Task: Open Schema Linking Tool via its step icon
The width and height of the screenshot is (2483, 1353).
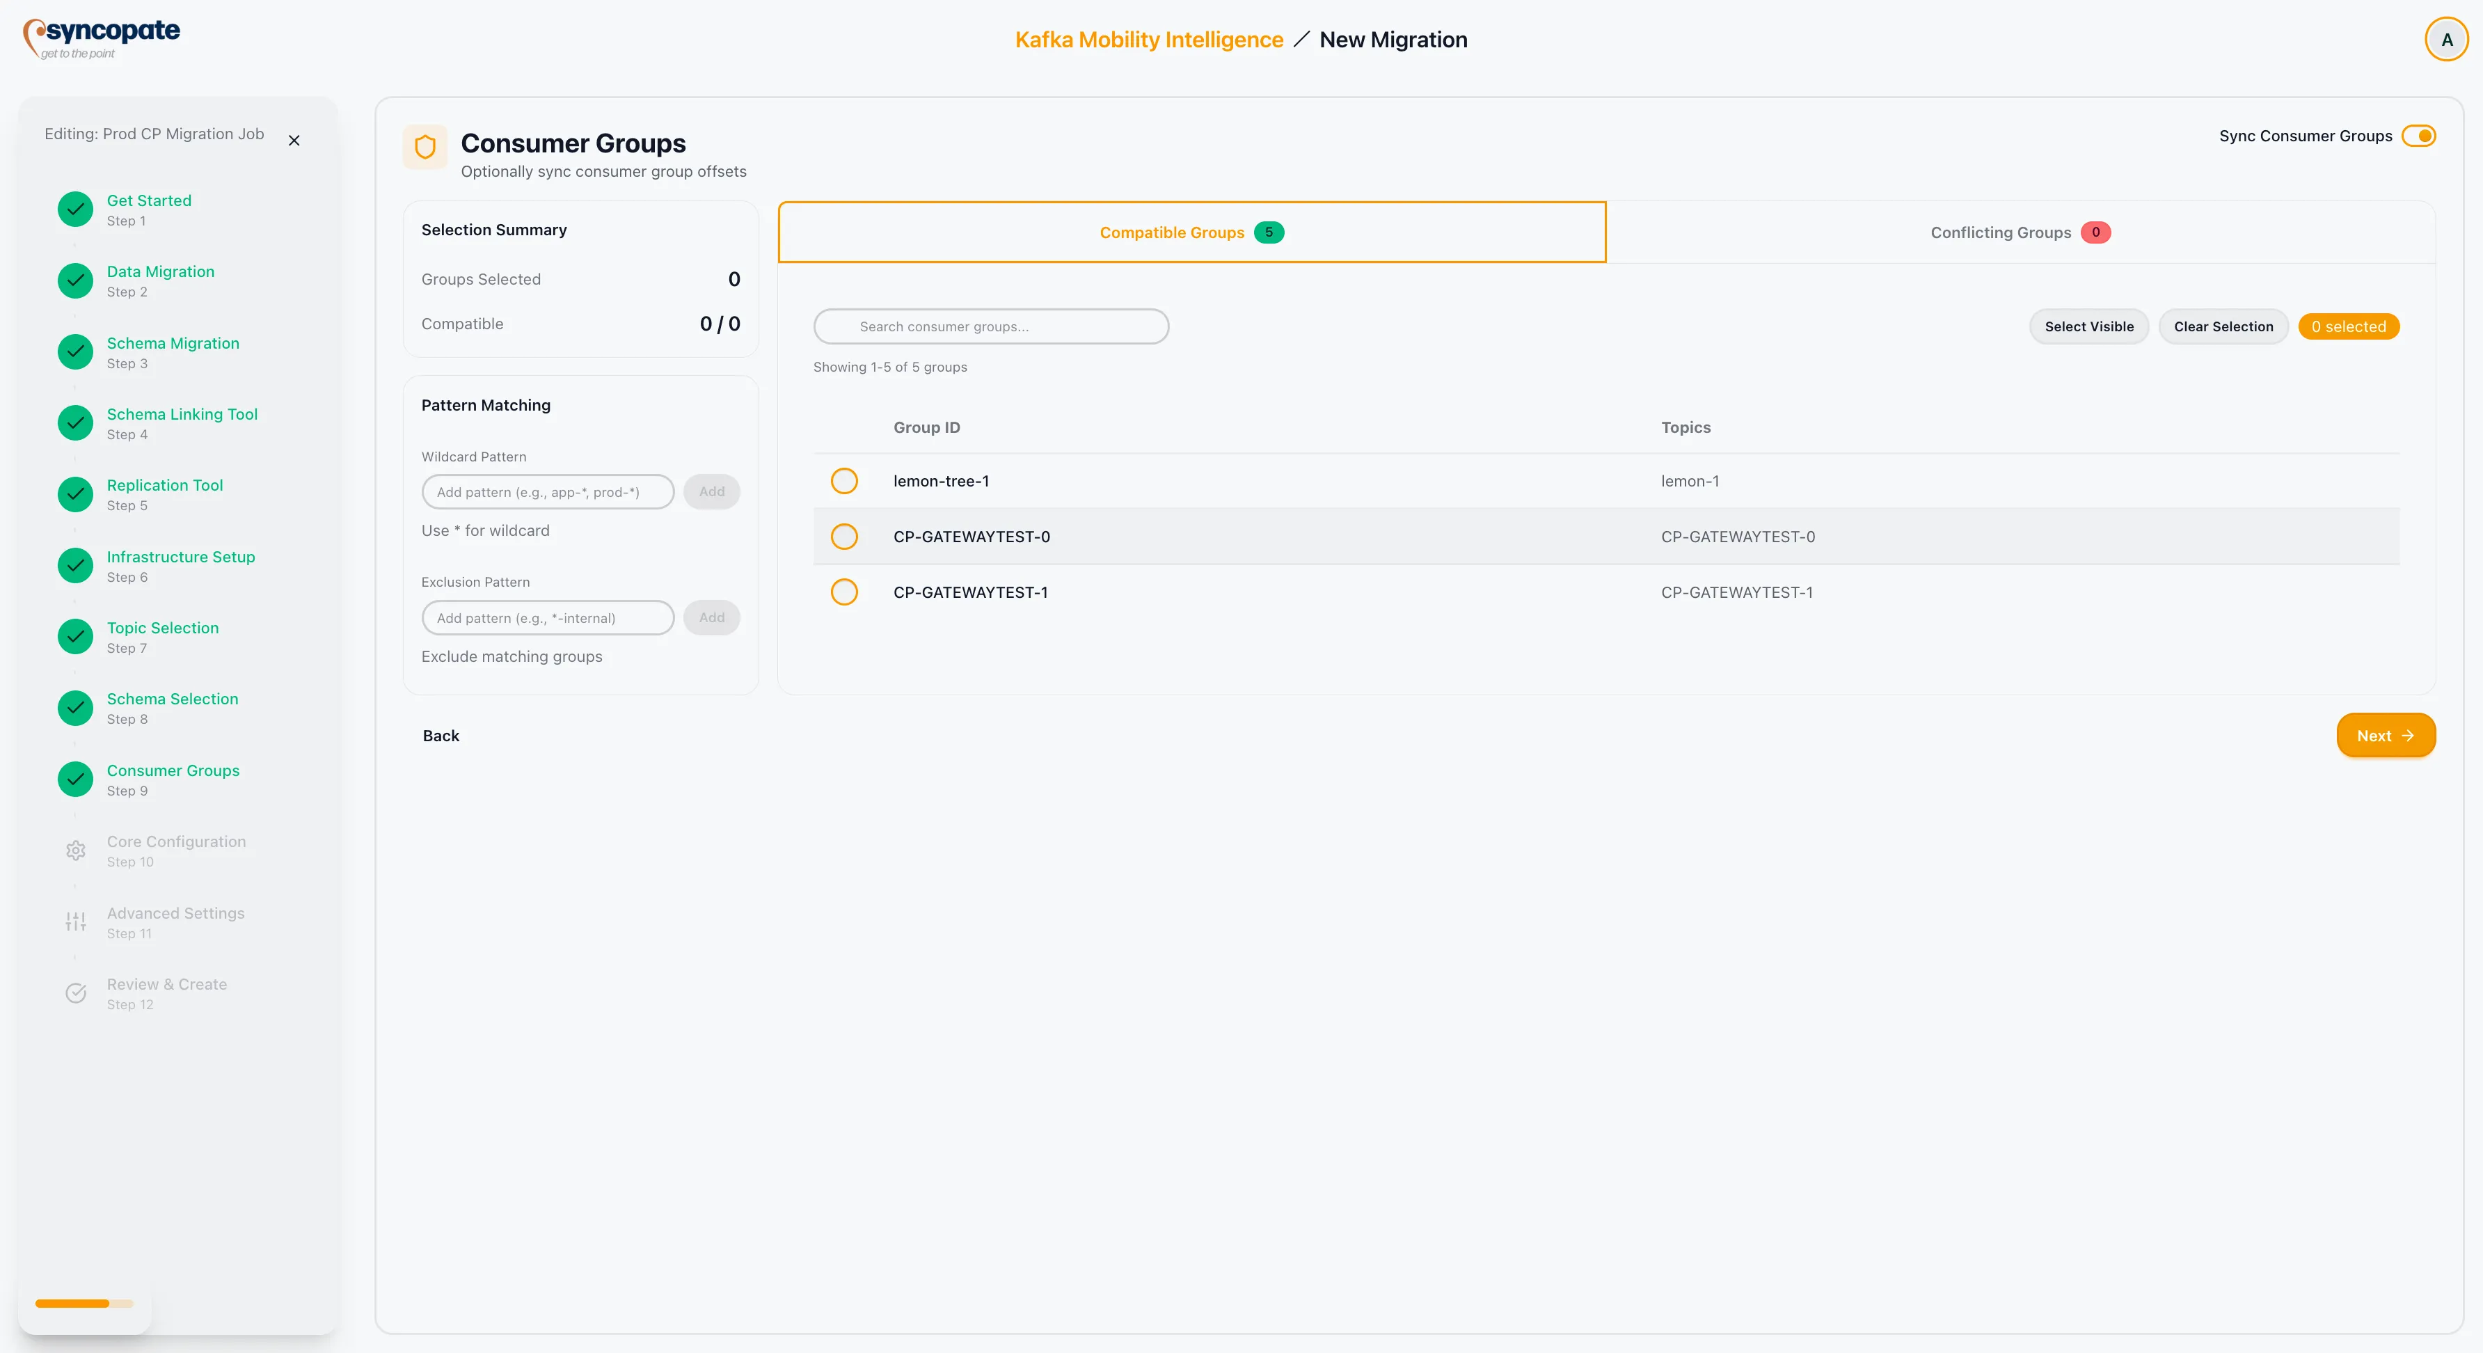Action: point(74,423)
